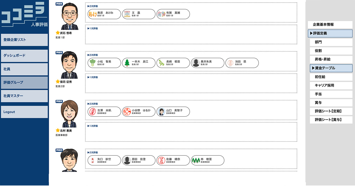355x186 pixels.
Task: Select the 王 磊 employee chip
Action: coord(139,14)
